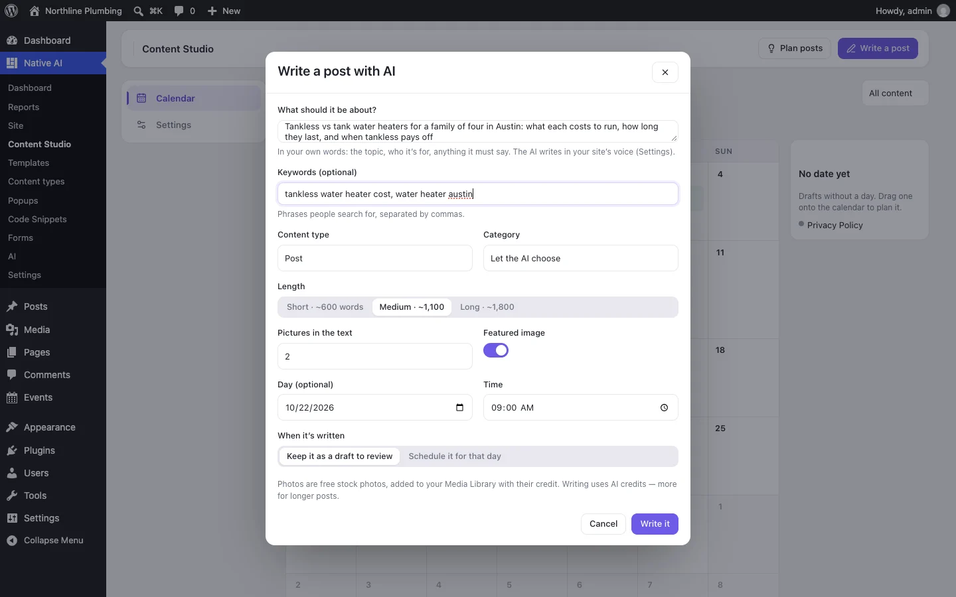Open the Content Studio submenu item
The image size is (956, 597).
pyautogui.click(x=40, y=144)
